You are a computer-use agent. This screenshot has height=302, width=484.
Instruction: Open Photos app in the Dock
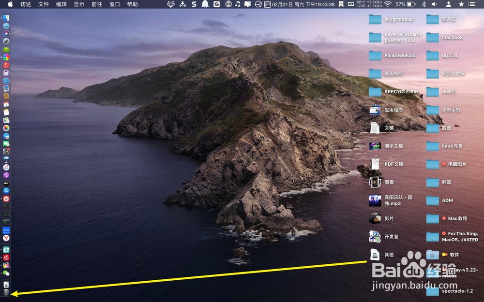[x=6, y=128]
